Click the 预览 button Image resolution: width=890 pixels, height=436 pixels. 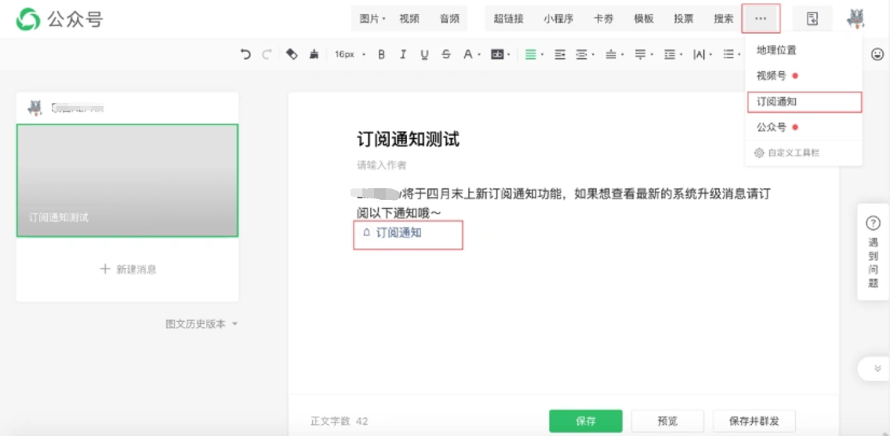coord(667,421)
